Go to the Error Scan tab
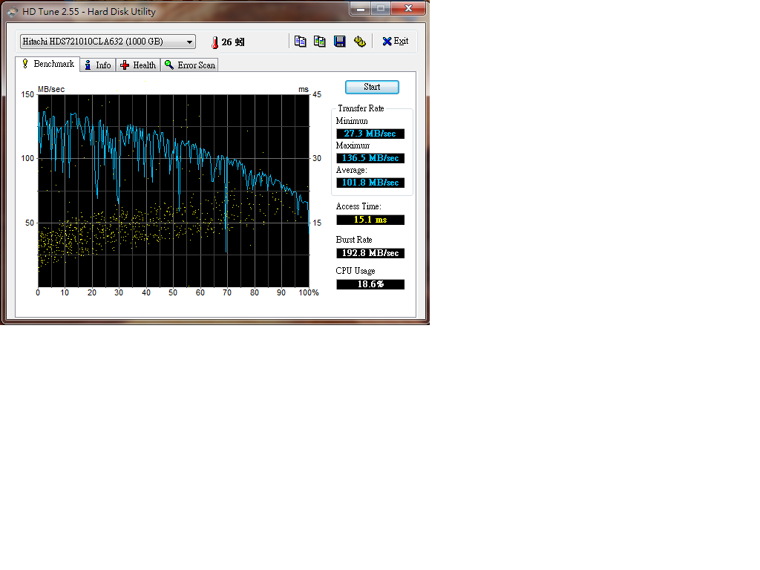This screenshot has height=570, width=760. coord(189,65)
